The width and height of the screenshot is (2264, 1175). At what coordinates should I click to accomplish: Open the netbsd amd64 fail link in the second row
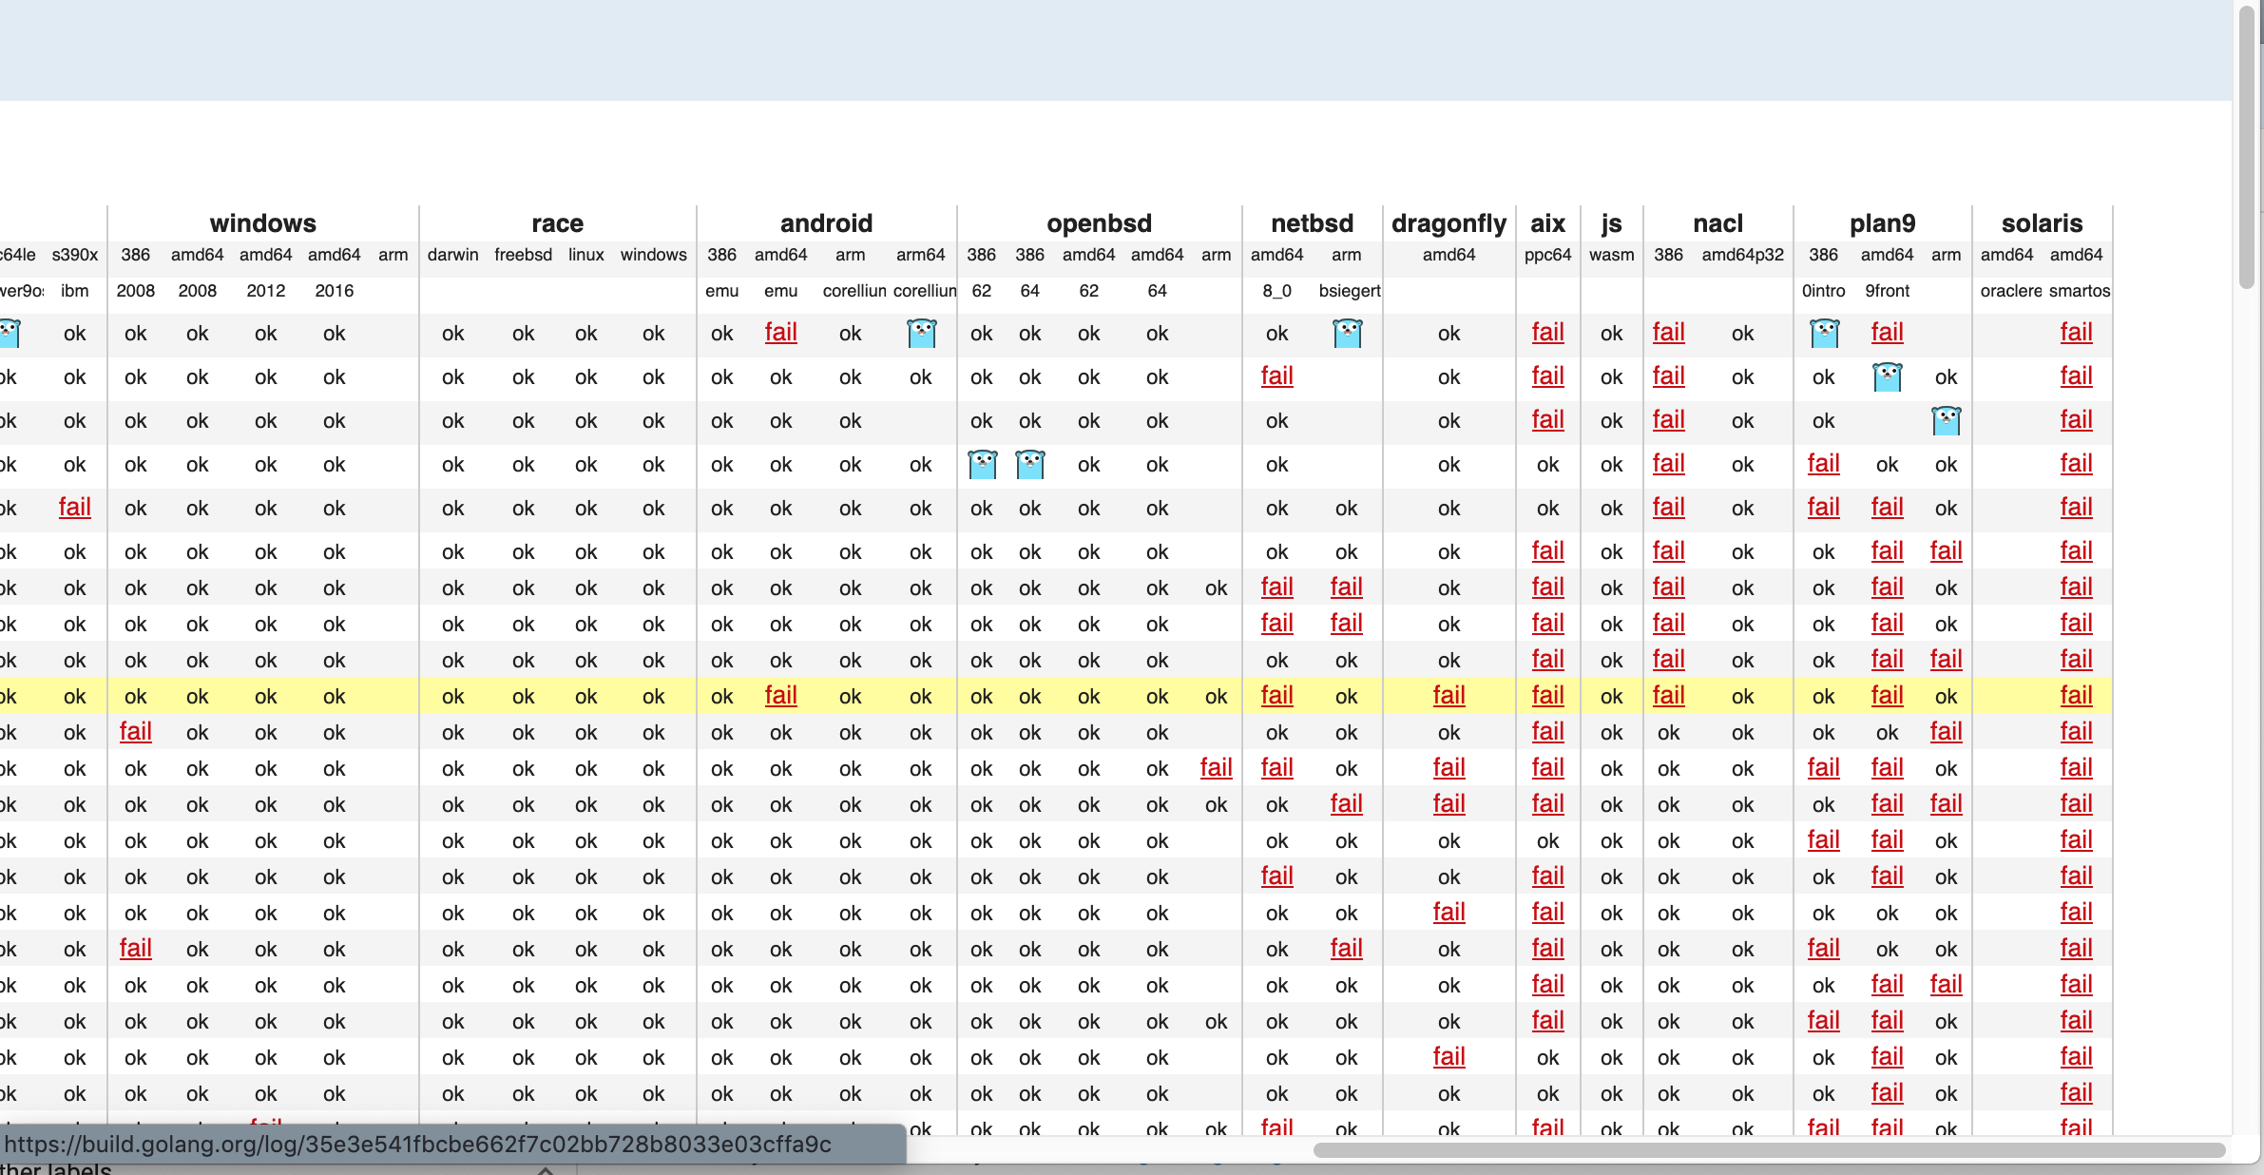pyautogui.click(x=1277, y=376)
